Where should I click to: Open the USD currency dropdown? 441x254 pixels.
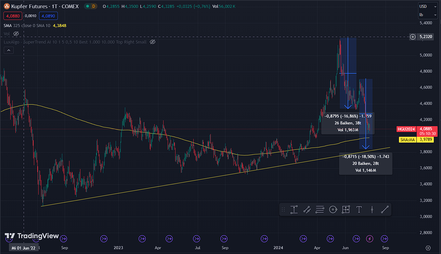pos(428,6)
